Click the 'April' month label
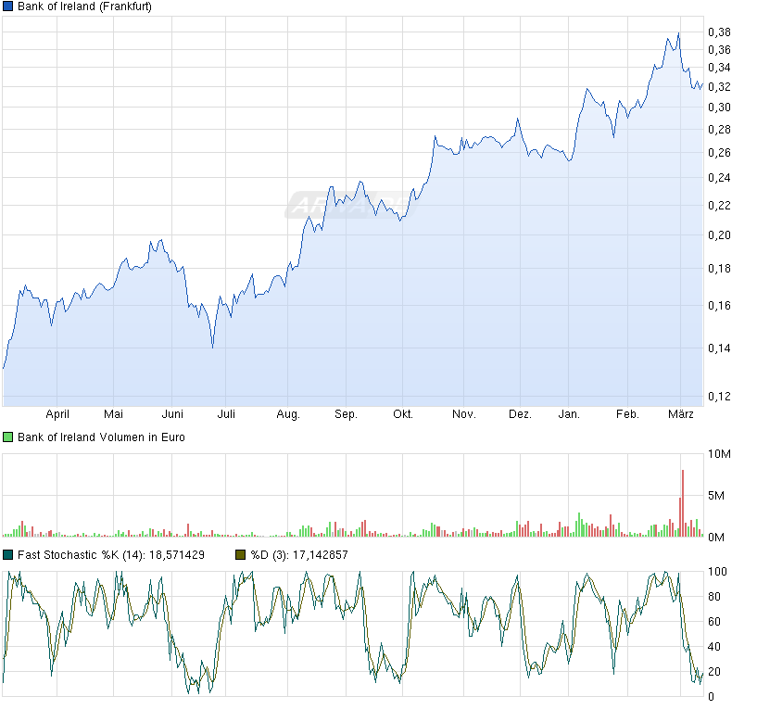757x709 pixels. coord(57,414)
